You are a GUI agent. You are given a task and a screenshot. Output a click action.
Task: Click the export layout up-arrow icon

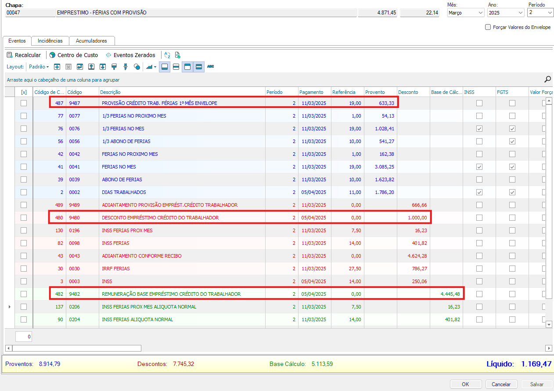(91, 67)
